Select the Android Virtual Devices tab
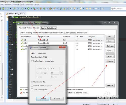The image size is (126, 105). coord(29,28)
